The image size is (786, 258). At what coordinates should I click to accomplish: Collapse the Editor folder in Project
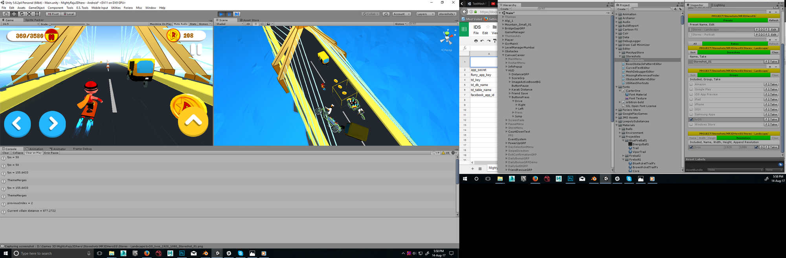pos(617,49)
